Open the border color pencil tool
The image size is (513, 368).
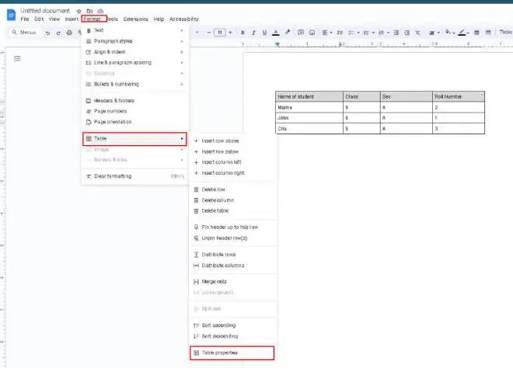(462, 33)
